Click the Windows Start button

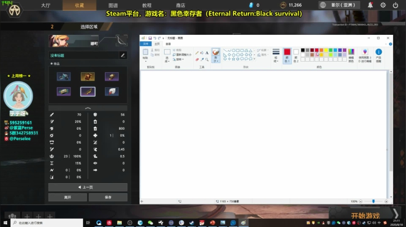tap(5, 223)
